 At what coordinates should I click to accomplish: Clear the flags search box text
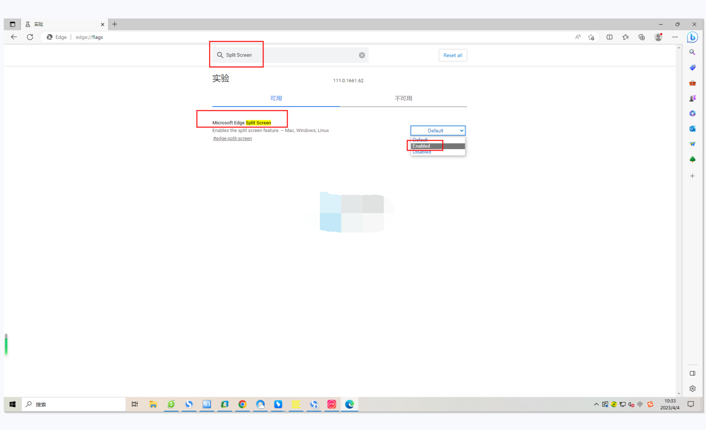pyautogui.click(x=362, y=55)
